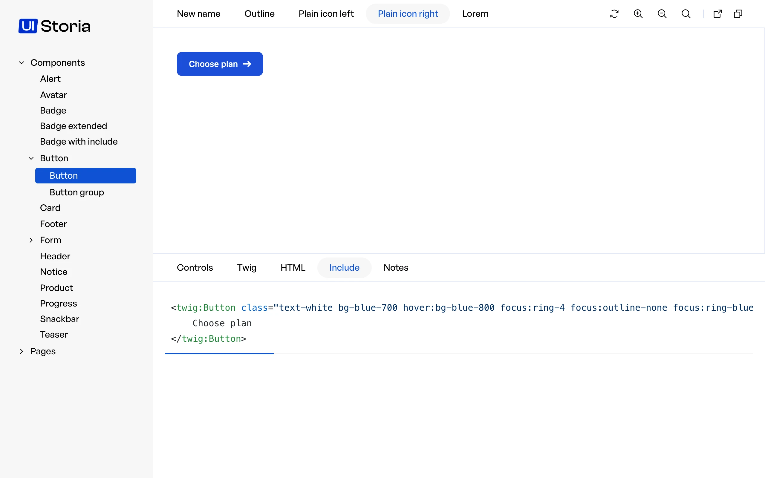Collapse the Button group chevron
This screenshot has height=478, width=765.
coord(31,158)
